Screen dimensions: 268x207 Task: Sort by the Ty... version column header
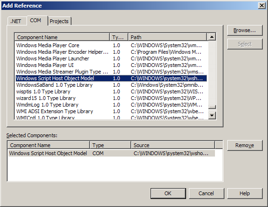pos(119,37)
